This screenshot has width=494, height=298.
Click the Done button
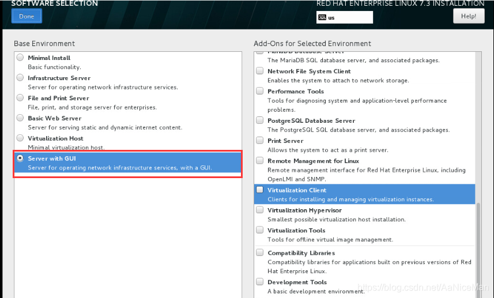tap(27, 16)
